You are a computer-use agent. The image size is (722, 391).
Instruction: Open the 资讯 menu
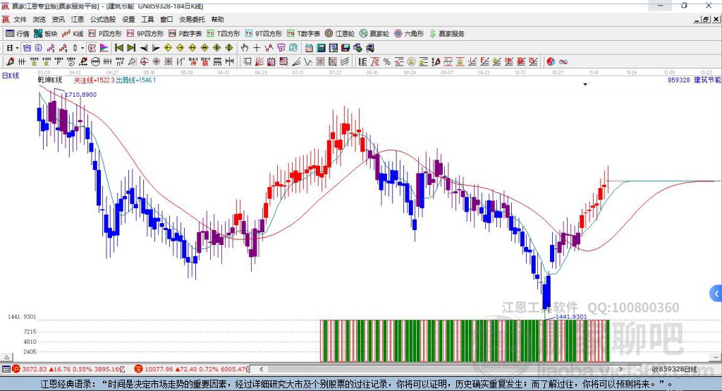58,19
